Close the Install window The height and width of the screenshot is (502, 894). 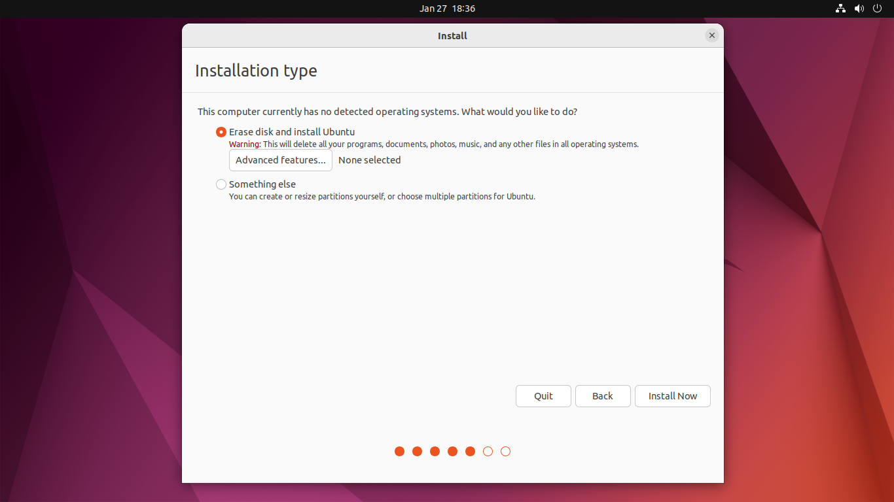[x=712, y=35]
